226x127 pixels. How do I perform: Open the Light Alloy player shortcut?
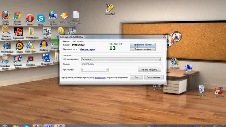[x=30, y=46]
